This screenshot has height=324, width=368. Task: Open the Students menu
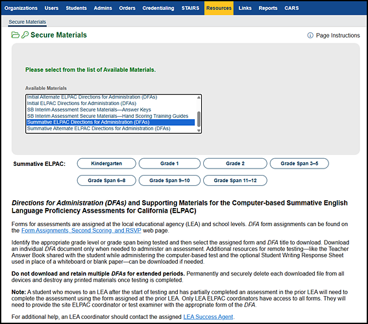coord(76,8)
